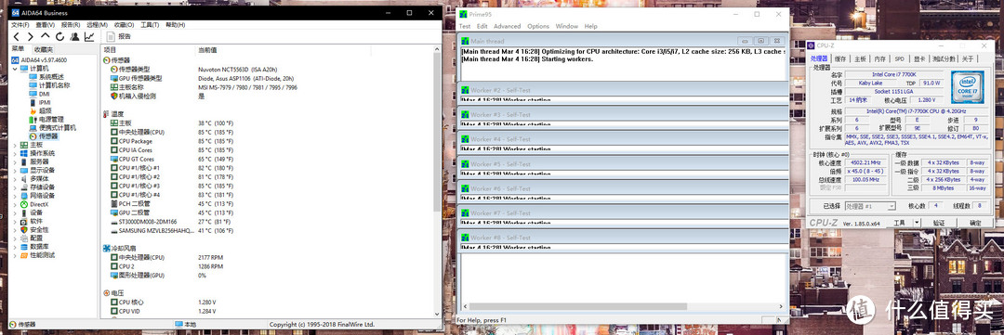Click the AIDA64 forward navigation arrow

click(x=30, y=36)
